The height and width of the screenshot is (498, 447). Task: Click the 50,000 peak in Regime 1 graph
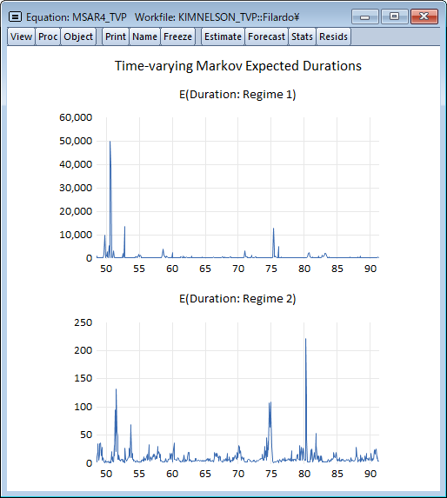coord(110,142)
